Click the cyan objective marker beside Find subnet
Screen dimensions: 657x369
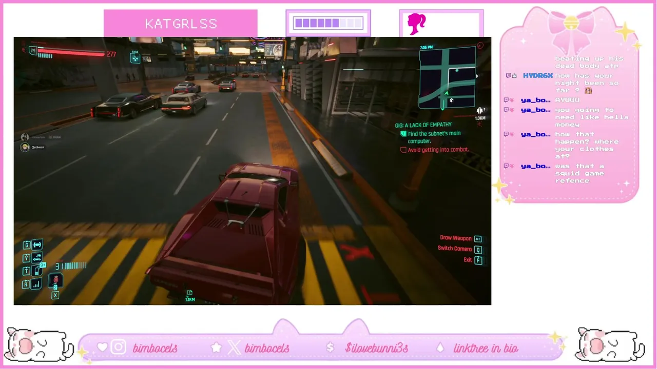[403, 134]
